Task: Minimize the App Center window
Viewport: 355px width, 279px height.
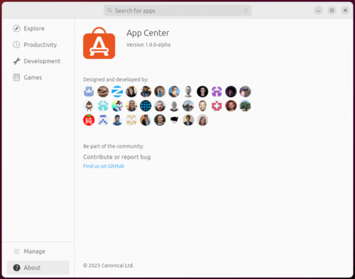Action: (318, 11)
